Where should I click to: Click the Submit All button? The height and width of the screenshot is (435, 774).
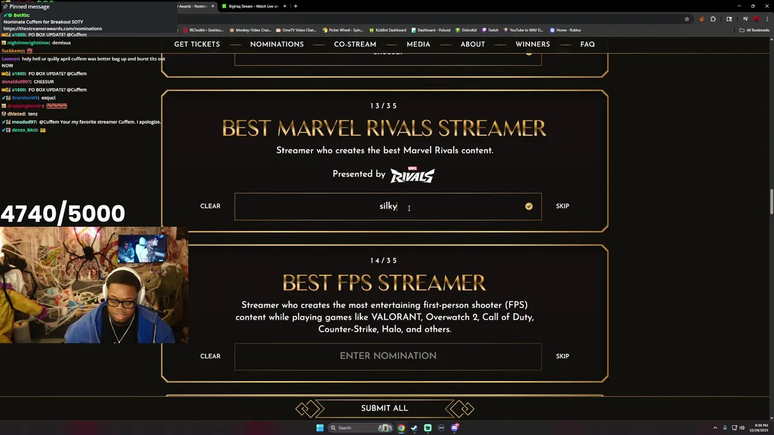385,408
